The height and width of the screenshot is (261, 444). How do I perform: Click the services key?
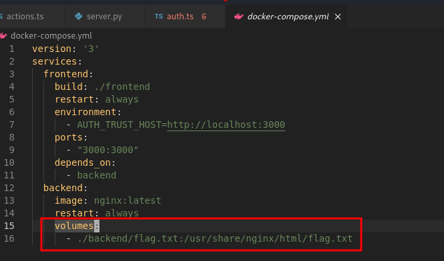(x=54, y=61)
